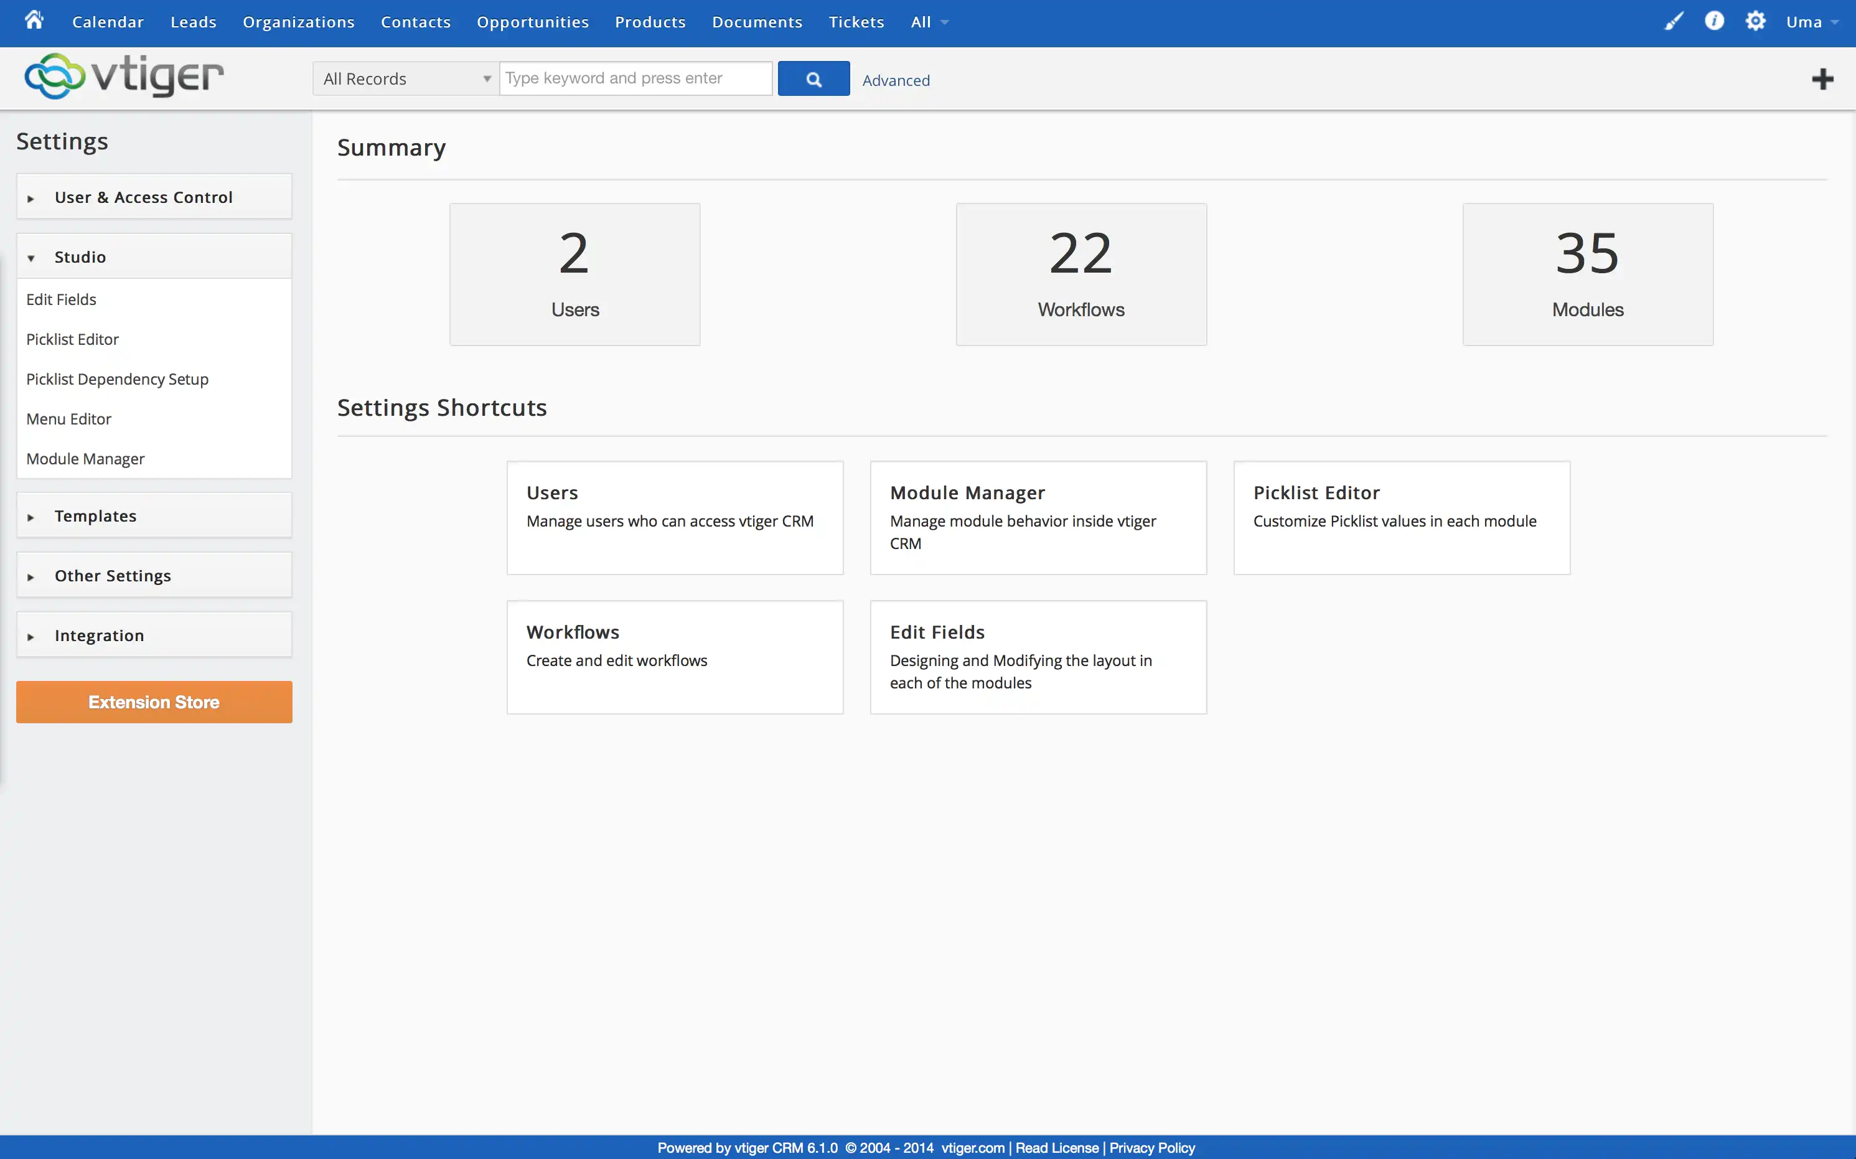This screenshot has width=1856, height=1159.
Task: Click the Extension Store button
Action: [x=154, y=701]
